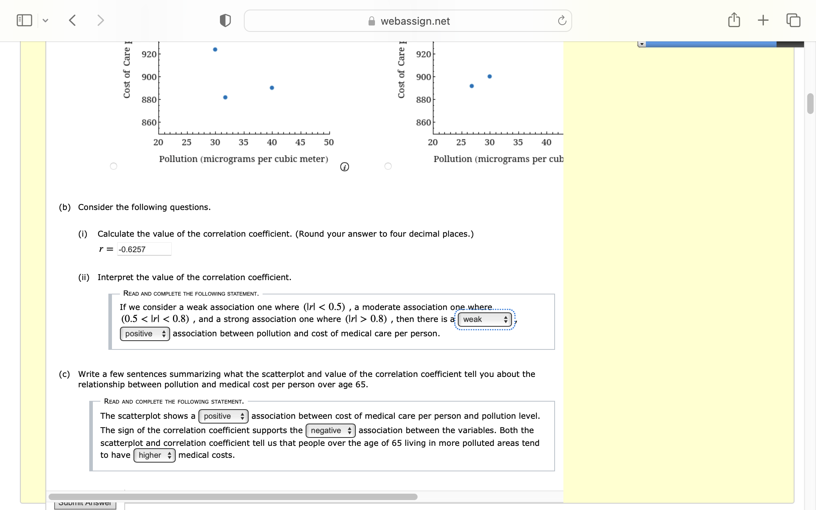Image resolution: width=816 pixels, height=510 pixels.
Task: Open the 'negative' association dropdown
Action: pyautogui.click(x=330, y=430)
